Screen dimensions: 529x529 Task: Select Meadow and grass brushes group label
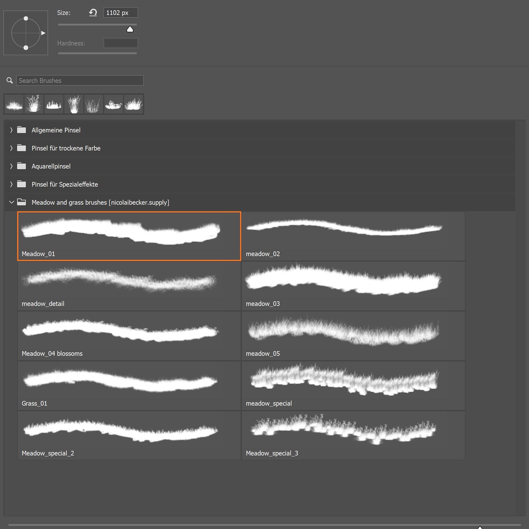(x=101, y=202)
